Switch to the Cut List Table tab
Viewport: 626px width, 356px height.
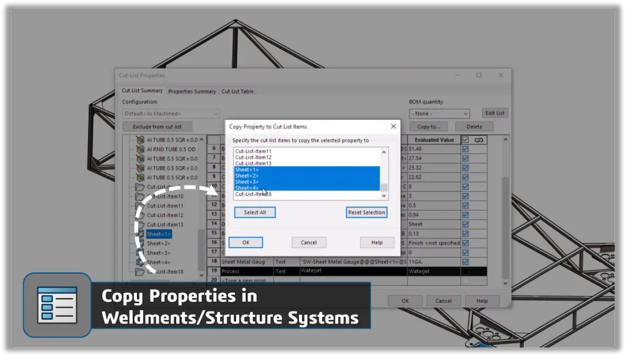[x=237, y=92]
